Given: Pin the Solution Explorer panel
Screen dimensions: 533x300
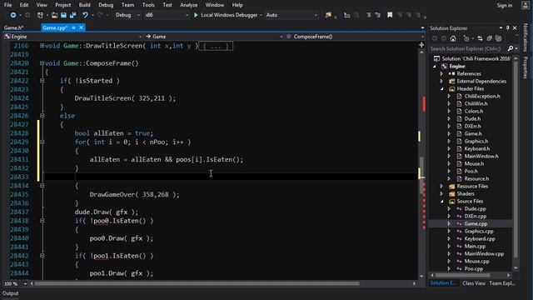Looking at the screenshot, I should click(x=507, y=27).
